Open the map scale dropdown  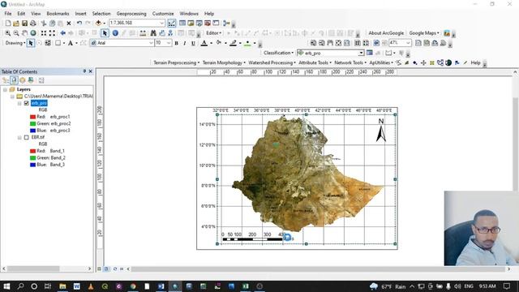162,23
